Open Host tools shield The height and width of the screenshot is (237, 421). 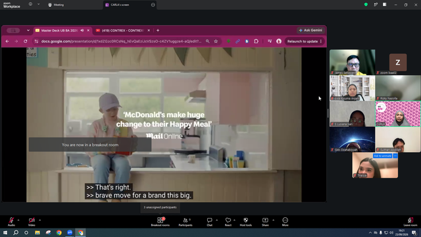245,222
